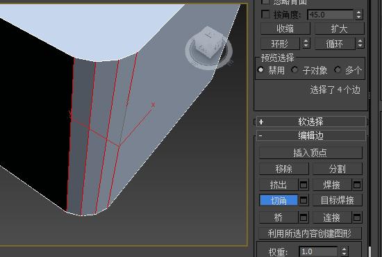Adjust the 权重 weight spinner arrows
382x257 pixels.
coord(344,251)
